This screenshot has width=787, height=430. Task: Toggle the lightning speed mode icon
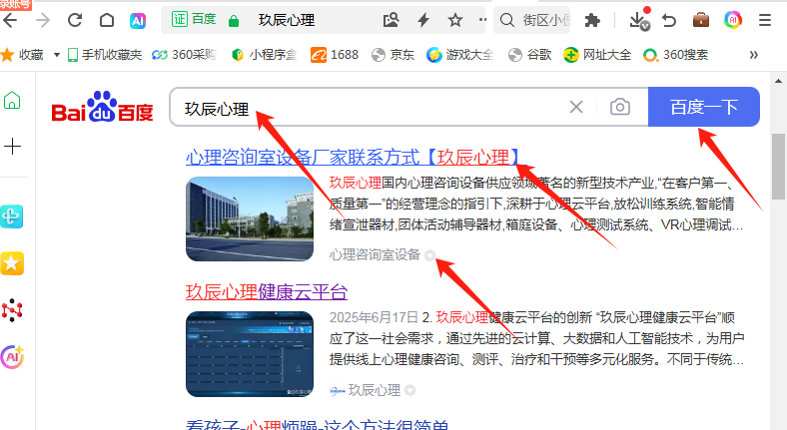[423, 20]
